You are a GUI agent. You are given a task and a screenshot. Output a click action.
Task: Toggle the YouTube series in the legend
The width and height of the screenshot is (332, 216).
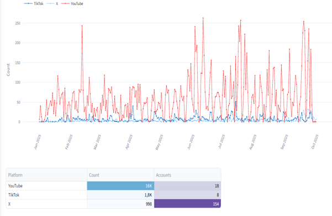(x=72, y=4)
